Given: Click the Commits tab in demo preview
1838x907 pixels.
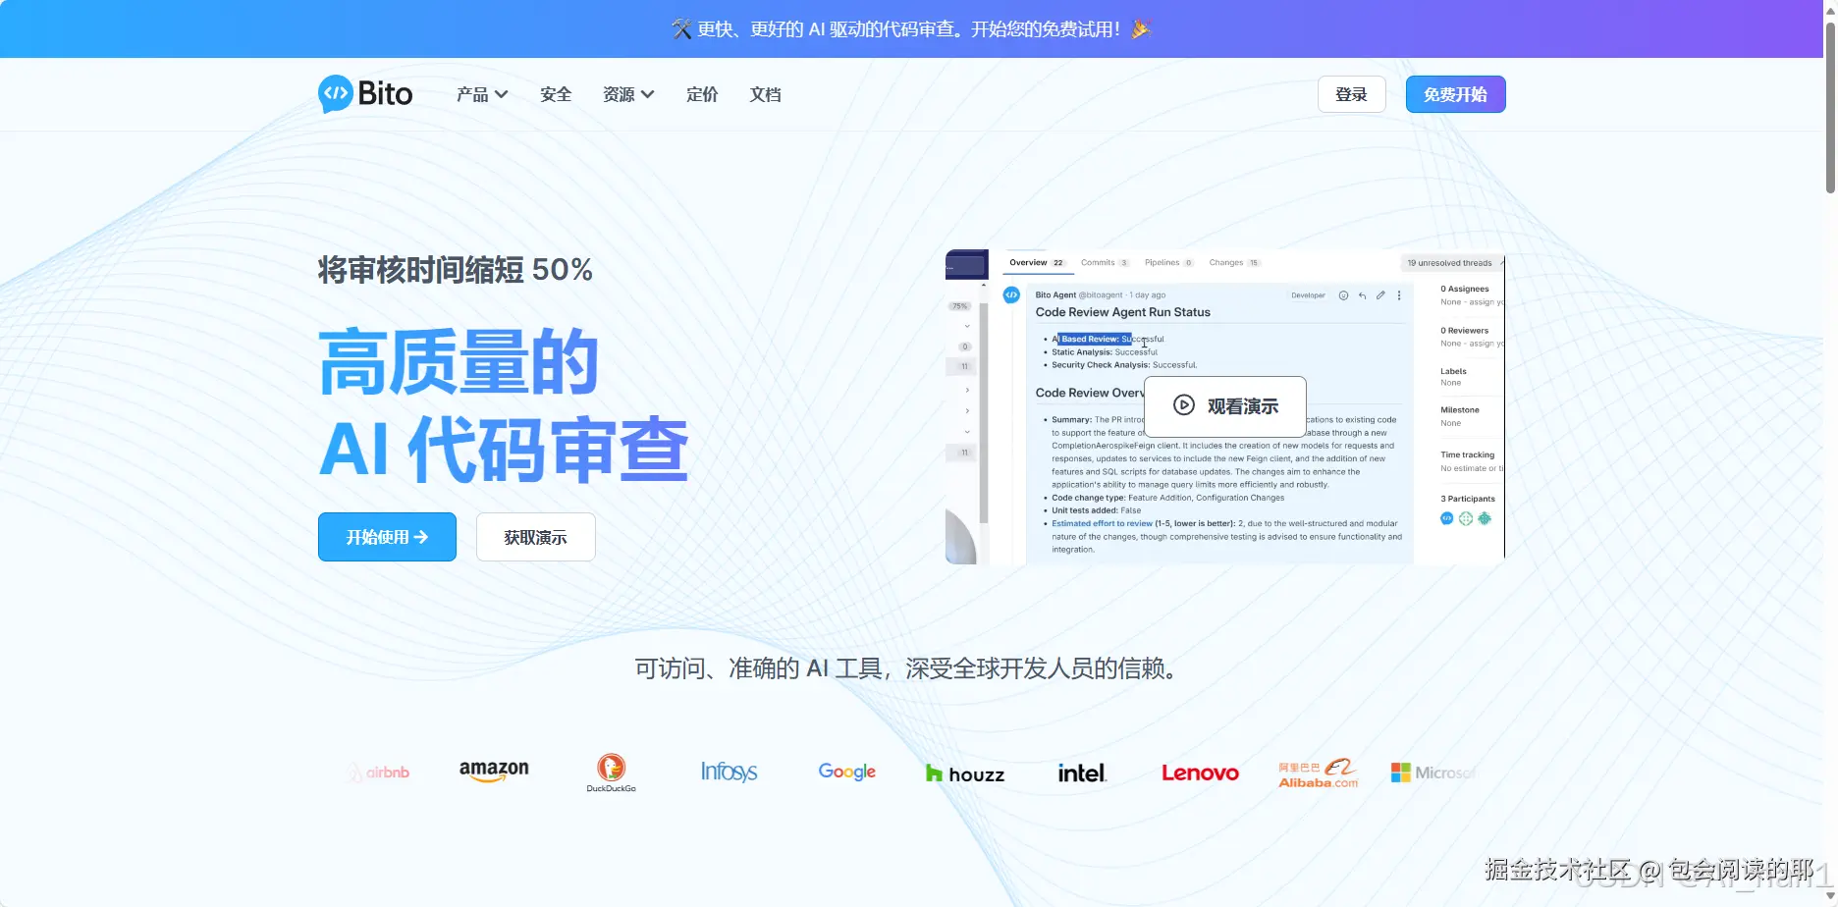Looking at the screenshot, I should (1105, 263).
